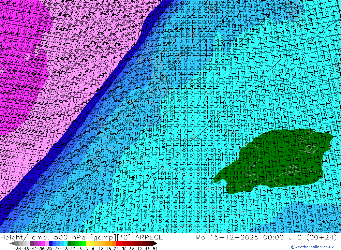
Task: Click the dark maroon right arrow end of legend
Action: tap(155, 243)
